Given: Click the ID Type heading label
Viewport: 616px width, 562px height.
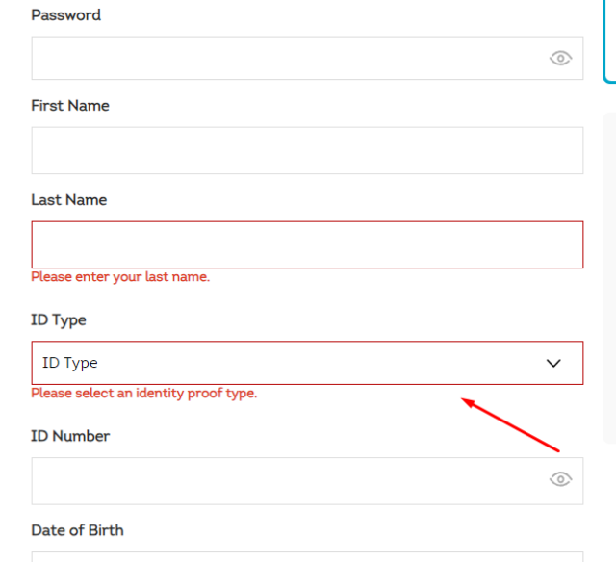Looking at the screenshot, I should coord(59,320).
